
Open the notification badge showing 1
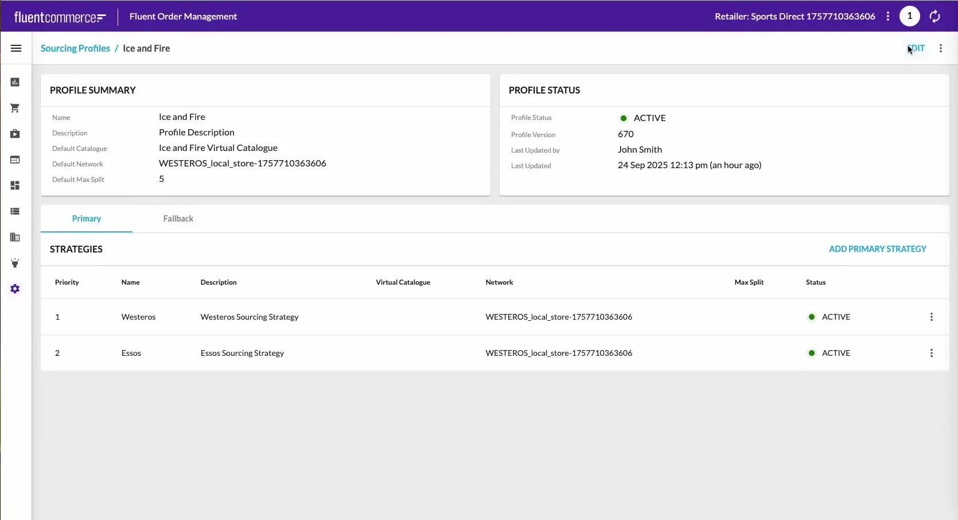[909, 16]
